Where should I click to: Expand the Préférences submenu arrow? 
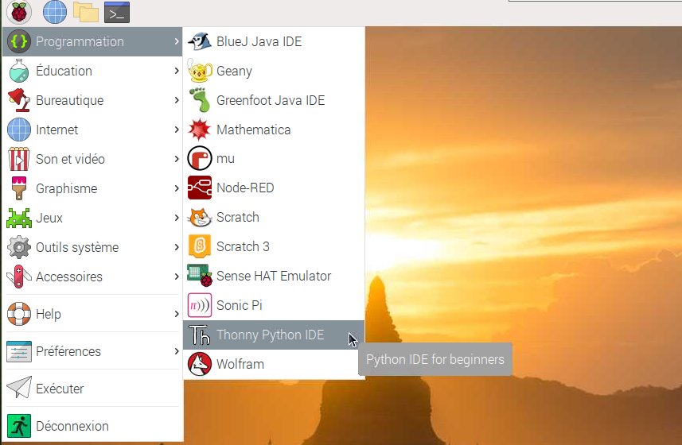[x=176, y=350]
